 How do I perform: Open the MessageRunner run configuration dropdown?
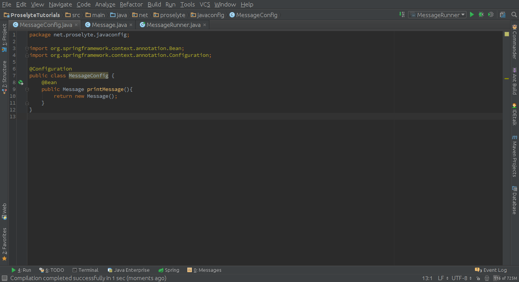click(437, 15)
